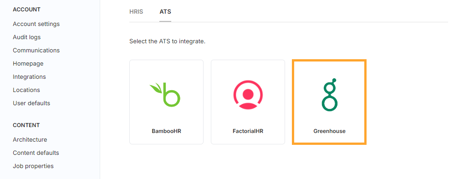Click the BambooHR leaf logo icon
The image size is (459, 179).
tap(165, 95)
